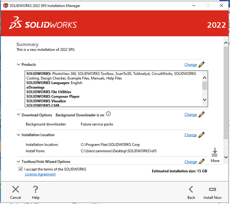230x204 pixels.
Task: Click the More download arrow icon
Action: tap(215, 152)
